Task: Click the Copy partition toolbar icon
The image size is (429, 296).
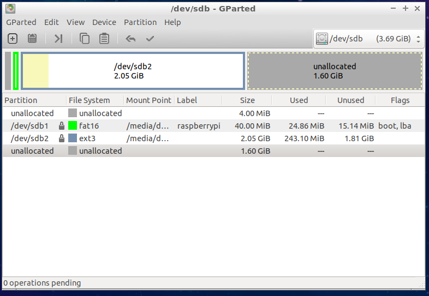Action: coord(85,39)
